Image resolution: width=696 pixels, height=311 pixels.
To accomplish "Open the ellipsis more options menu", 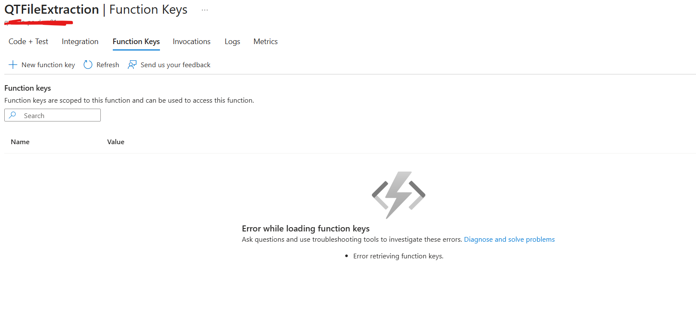I will click(x=205, y=10).
